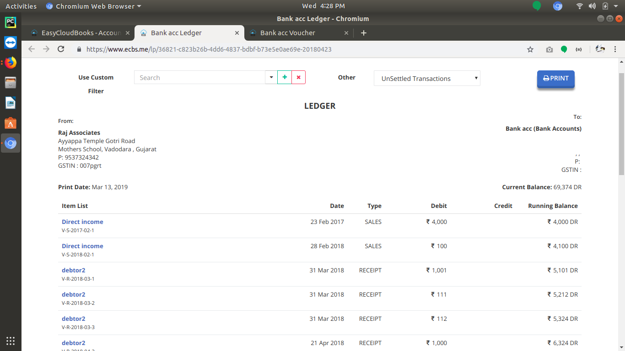Open LibreOffice Writer from the dock
The image size is (625, 351).
11,103
